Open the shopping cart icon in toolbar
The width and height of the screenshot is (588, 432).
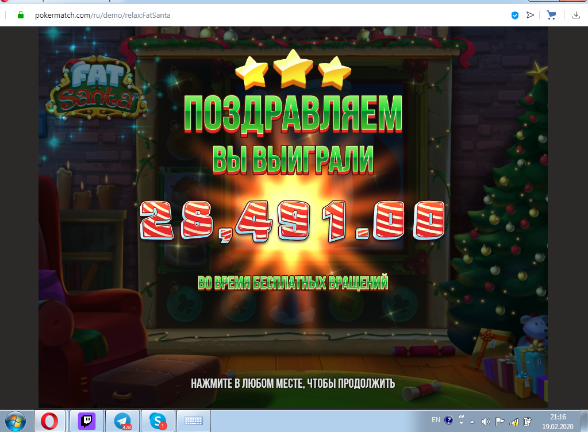tap(551, 15)
